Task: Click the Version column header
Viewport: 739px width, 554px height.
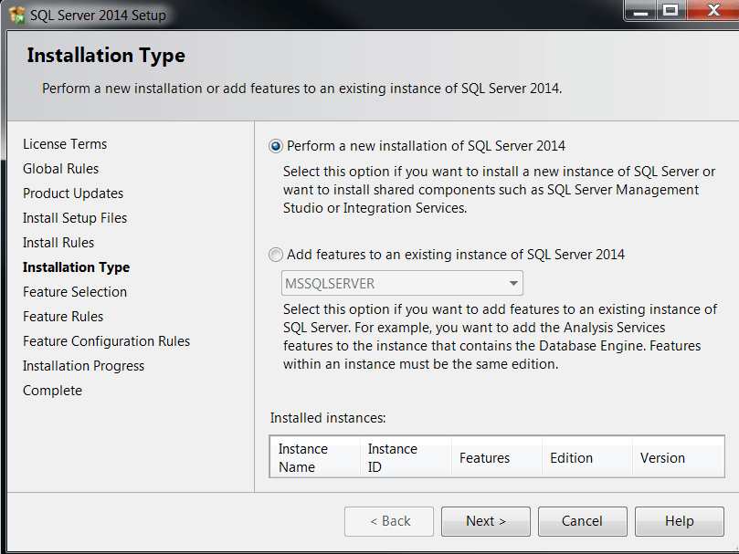Action: (x=678, y=457)
